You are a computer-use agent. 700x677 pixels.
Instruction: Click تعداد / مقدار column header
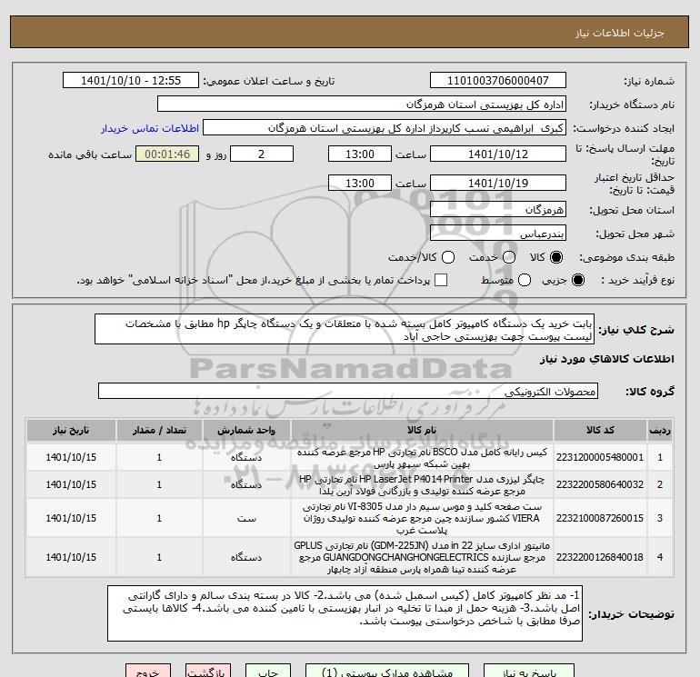pos(159,430)
